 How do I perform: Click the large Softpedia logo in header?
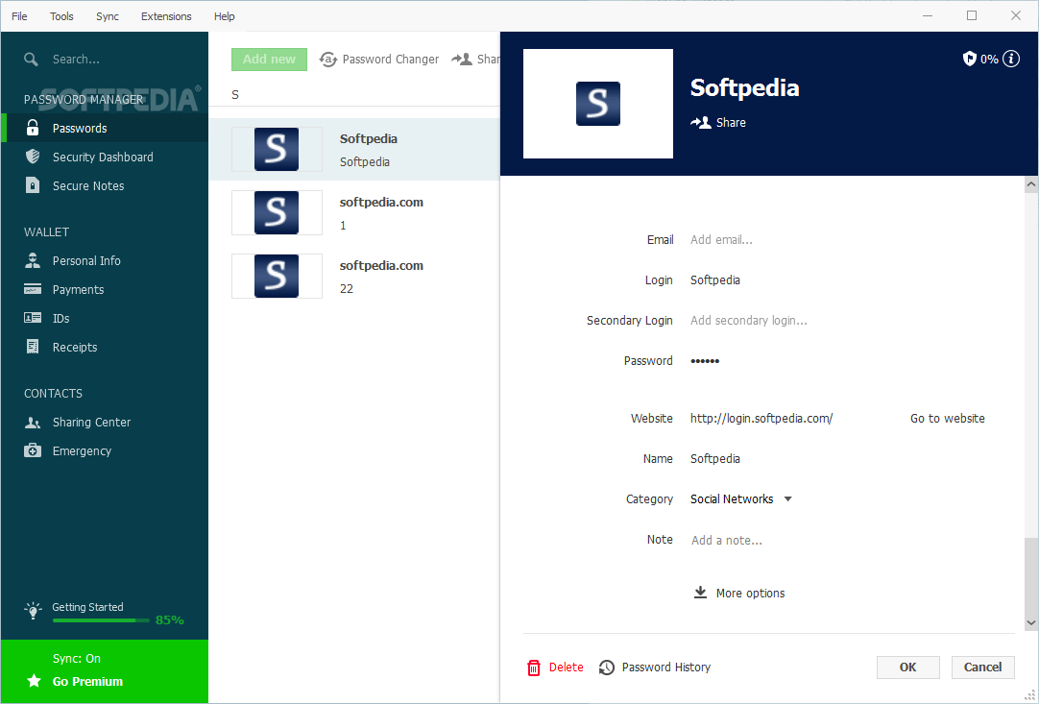point(597,104)
